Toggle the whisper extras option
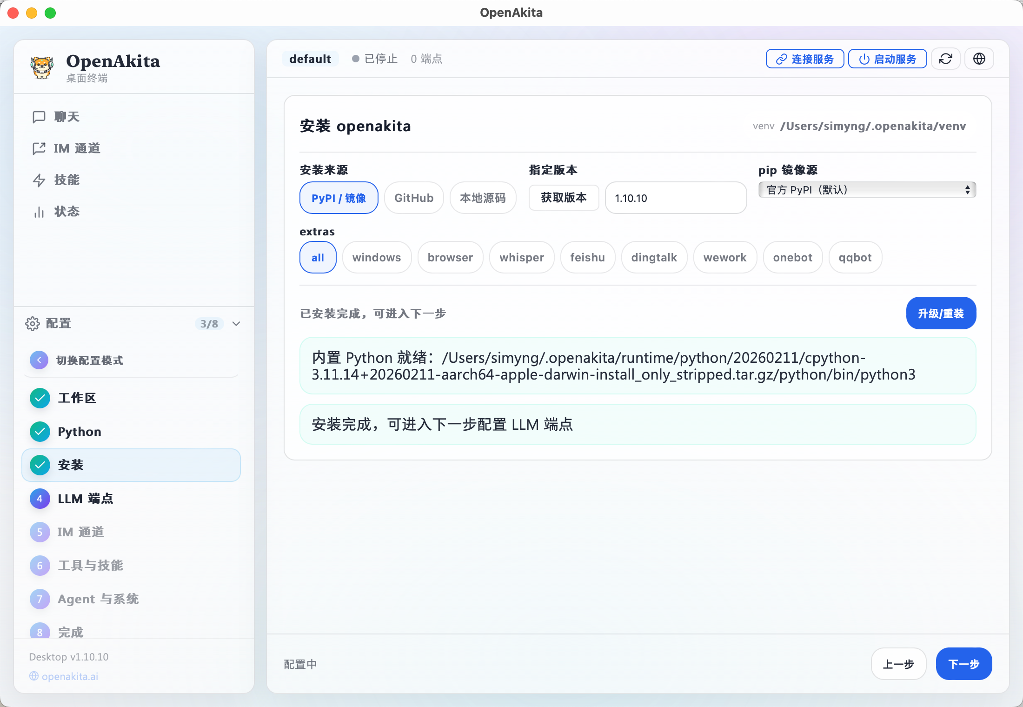The image size is (1023, 707). pyautogui.click(x=521, y=257)
